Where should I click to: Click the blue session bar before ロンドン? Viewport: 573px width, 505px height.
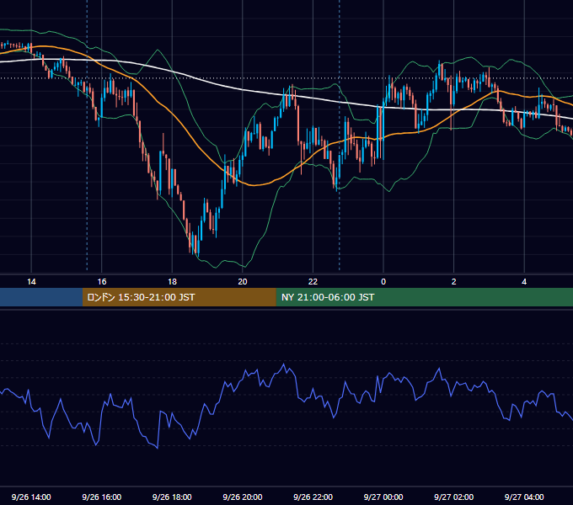(x=41, y=297)
